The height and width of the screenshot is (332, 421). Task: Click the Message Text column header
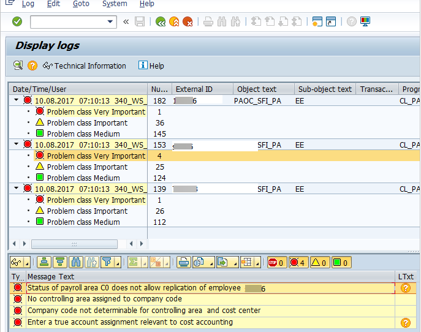pyautogui.click(x=211, y=277)
